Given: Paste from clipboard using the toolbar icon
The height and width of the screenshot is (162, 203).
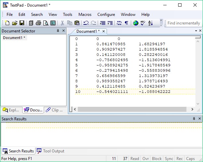Looking at the screenshot, I should [77, 23].
